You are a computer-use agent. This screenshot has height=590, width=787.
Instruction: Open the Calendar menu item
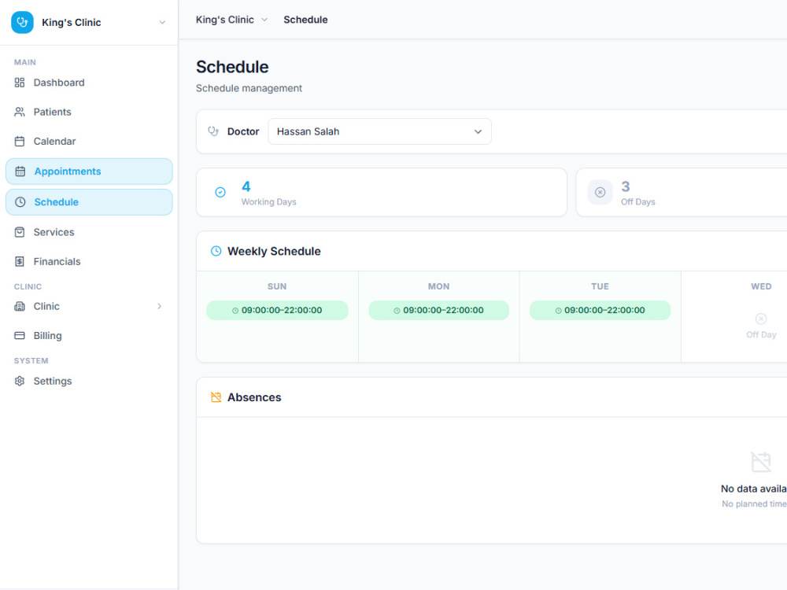tap(89, 142)
